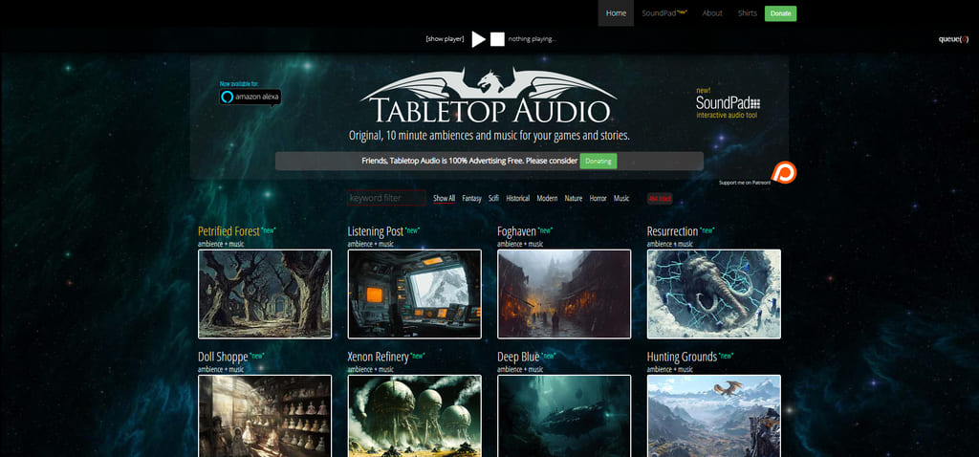Filter tracks by Nature
Image resolution: width=979 pixels, height=457 pixels.
click(x=574, y=199)
